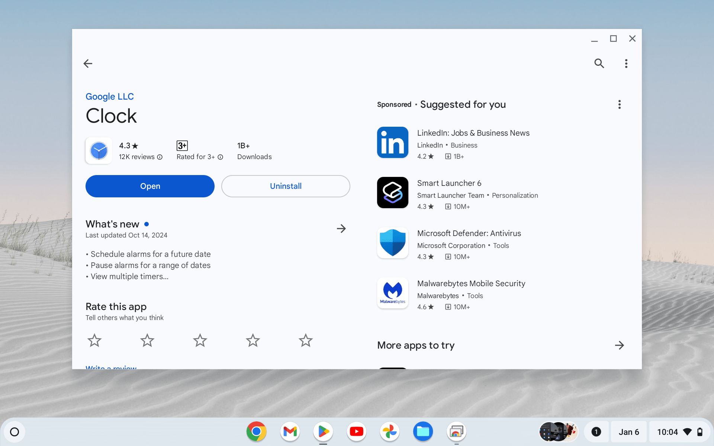Open the ChromeOS launcher button
The height and width of the screenshot is (446, 714).
tap(15, 432)
